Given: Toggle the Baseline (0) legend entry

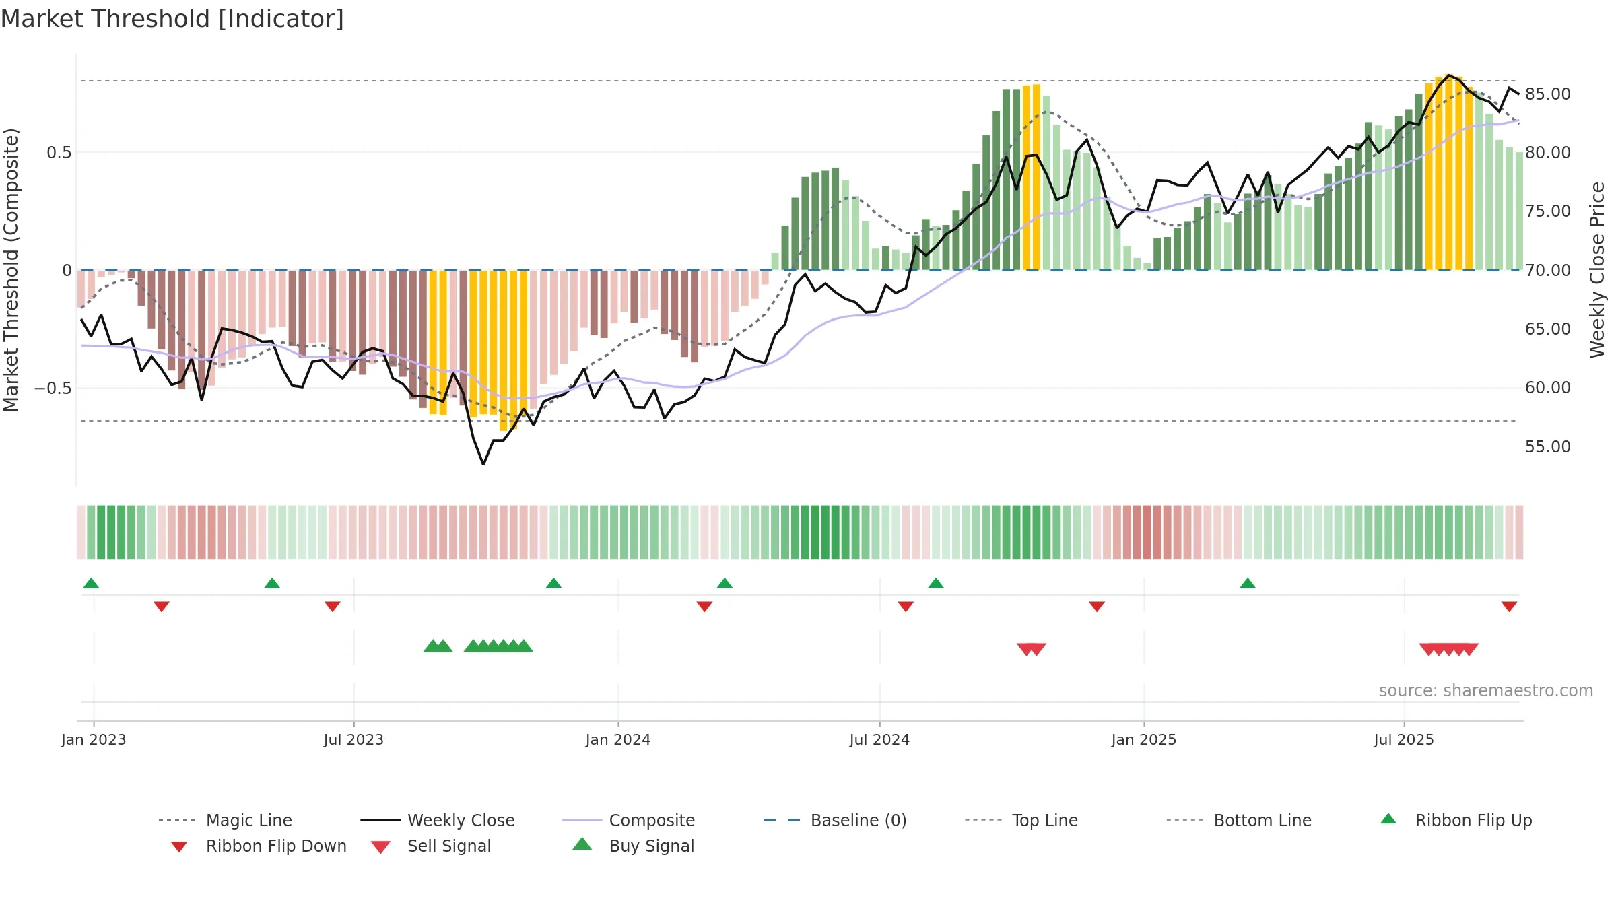Looking at the screenshot, I should tap(835, 820).
